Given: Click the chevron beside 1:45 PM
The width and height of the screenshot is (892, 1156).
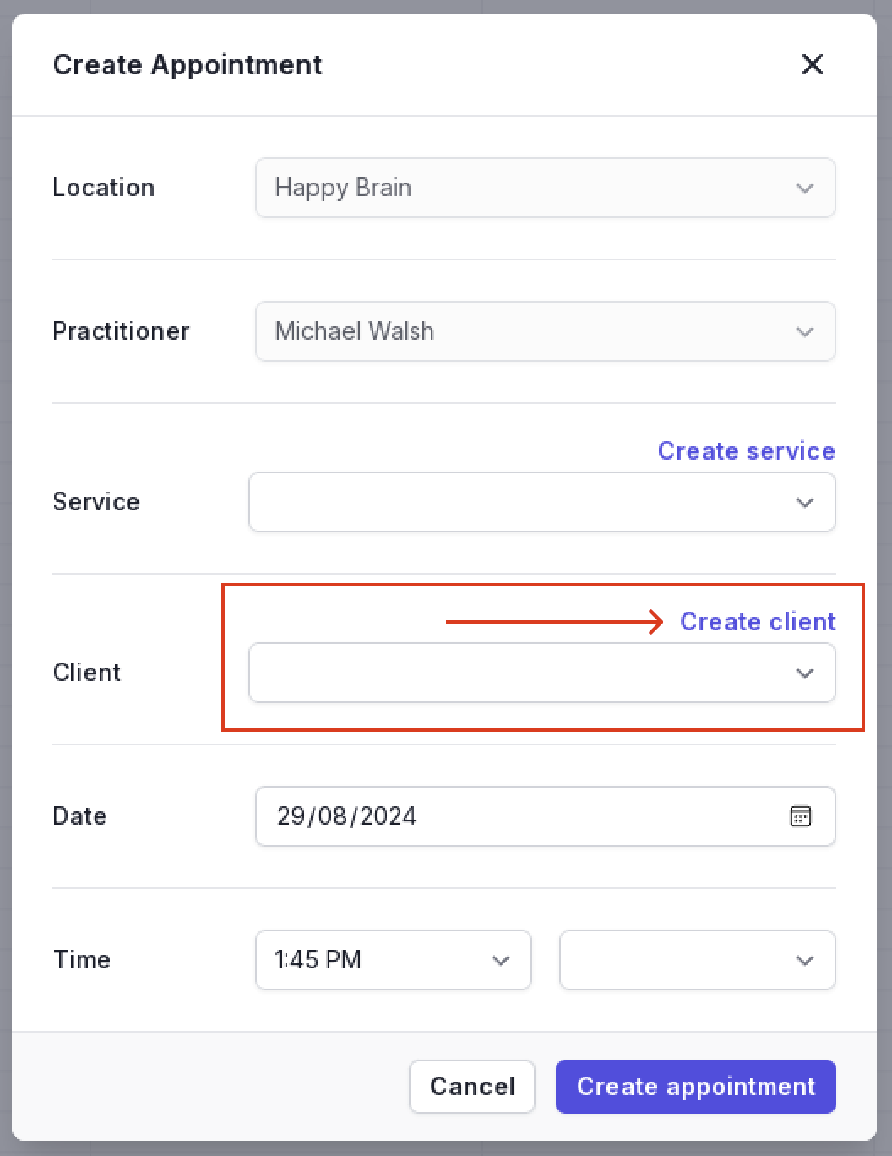Looking at the screenshot, I should [500, 961].
